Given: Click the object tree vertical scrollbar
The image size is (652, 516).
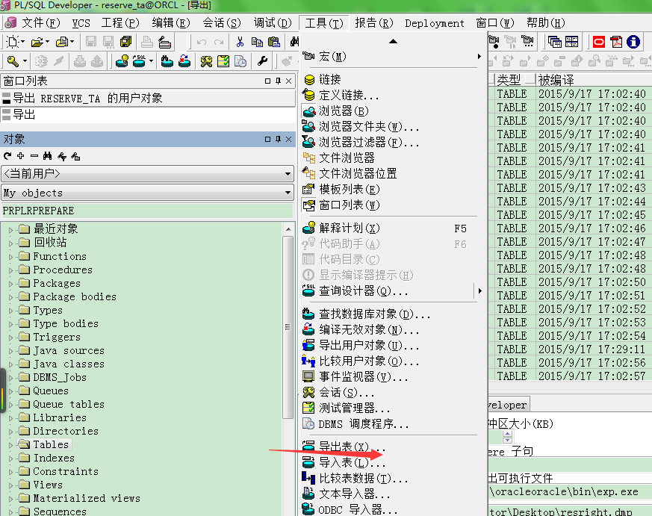Looking at the screenshot, I should 288,327.
